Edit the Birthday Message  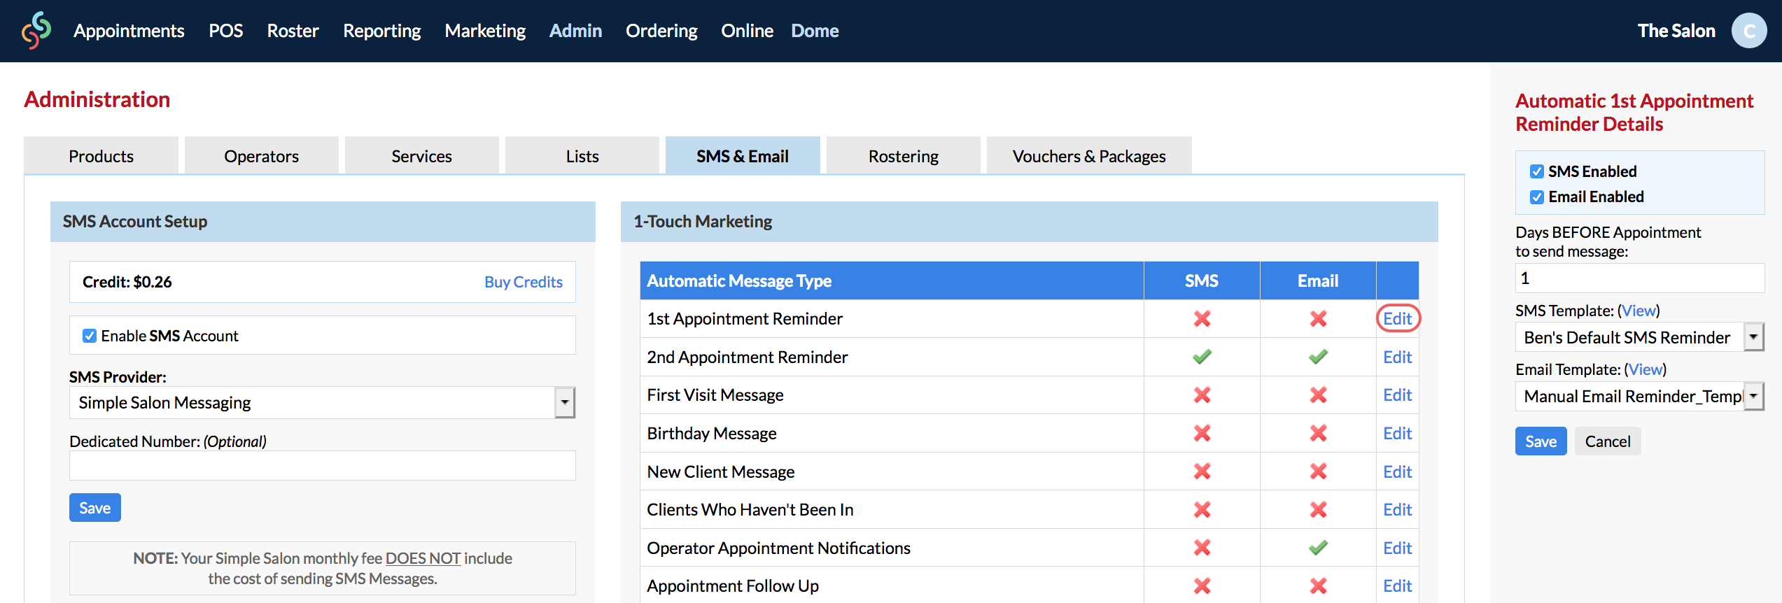pos(1397,434)
